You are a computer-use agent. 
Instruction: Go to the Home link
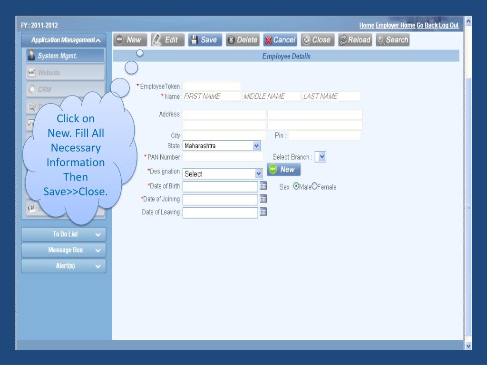point(367,26)
